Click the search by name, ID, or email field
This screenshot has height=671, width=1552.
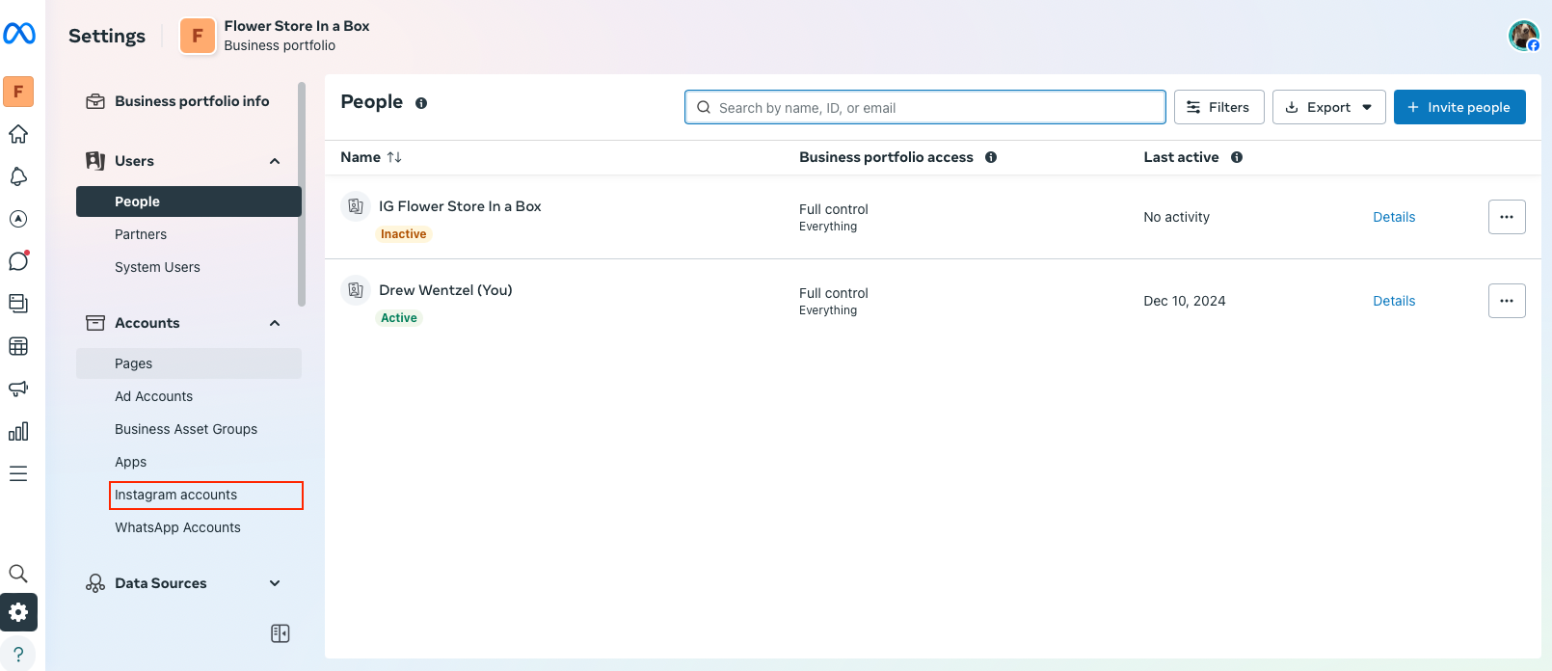925,107
